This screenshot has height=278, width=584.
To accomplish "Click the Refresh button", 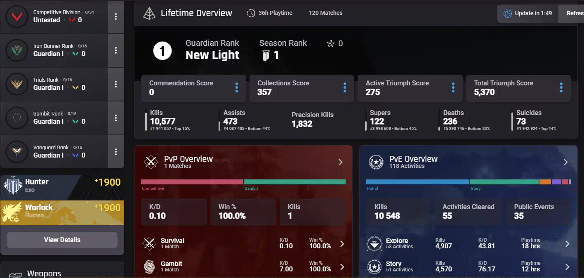I will 572,14.
